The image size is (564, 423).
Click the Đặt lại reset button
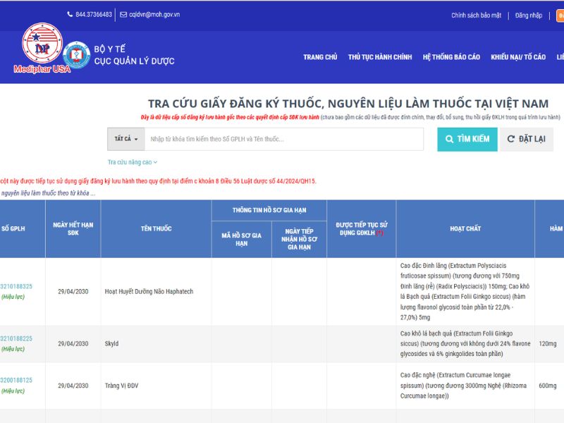coord(527,139)
